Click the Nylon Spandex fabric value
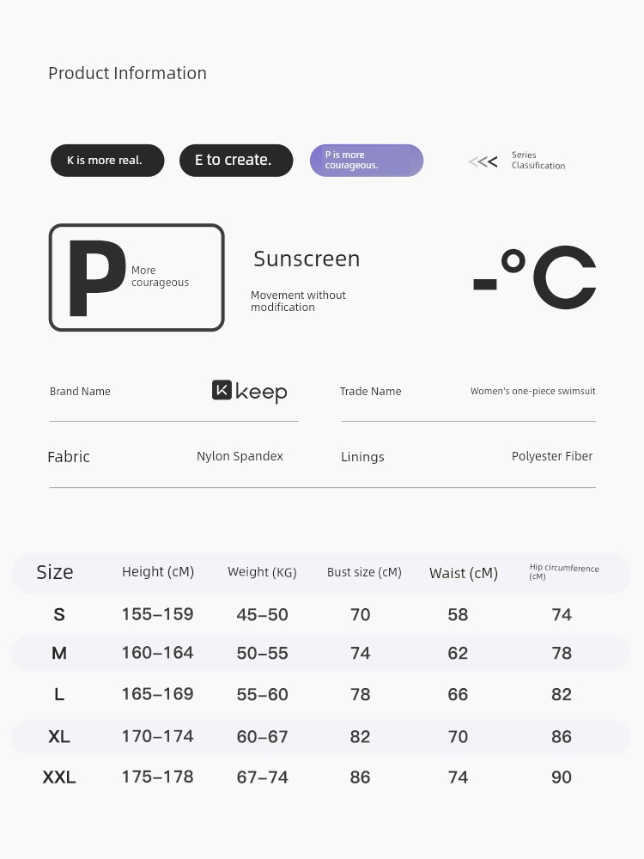This screenshot has width=644, height=859. [x=240, y=456]
